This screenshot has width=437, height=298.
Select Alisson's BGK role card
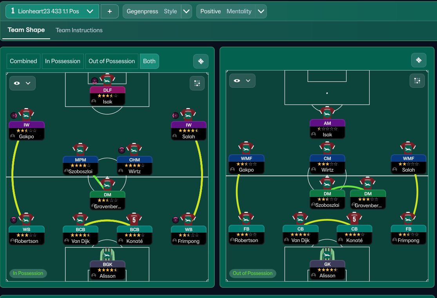coord(107,270)
